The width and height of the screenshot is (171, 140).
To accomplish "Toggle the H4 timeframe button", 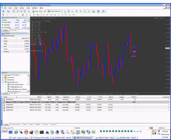I will 62,15.
